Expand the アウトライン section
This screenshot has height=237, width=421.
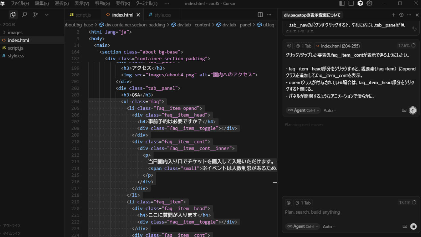(x=32, y=226)
